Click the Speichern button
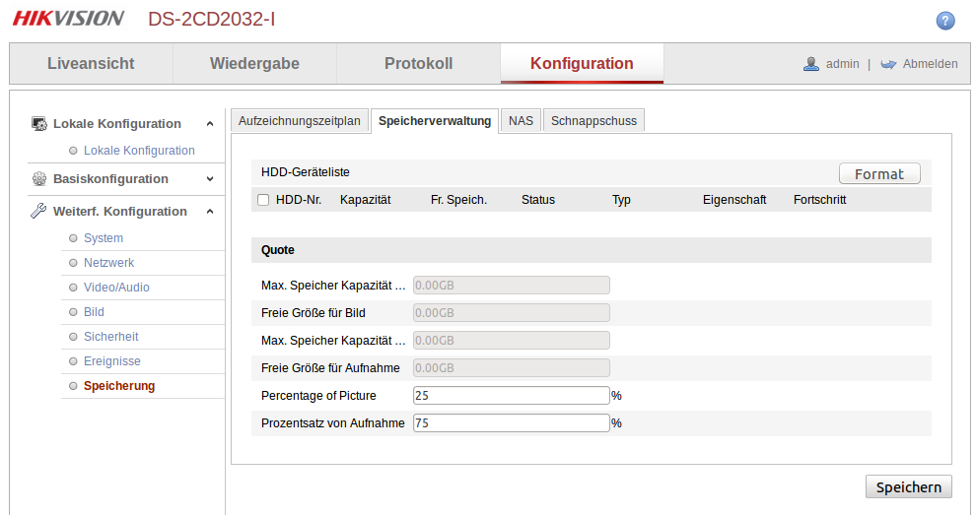The width and height of the screenshot is (977, 515). (908, 487)
